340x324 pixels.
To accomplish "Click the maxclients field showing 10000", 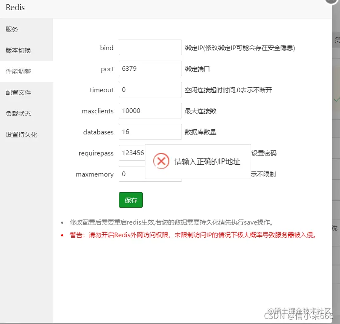I will coord(150,110).
